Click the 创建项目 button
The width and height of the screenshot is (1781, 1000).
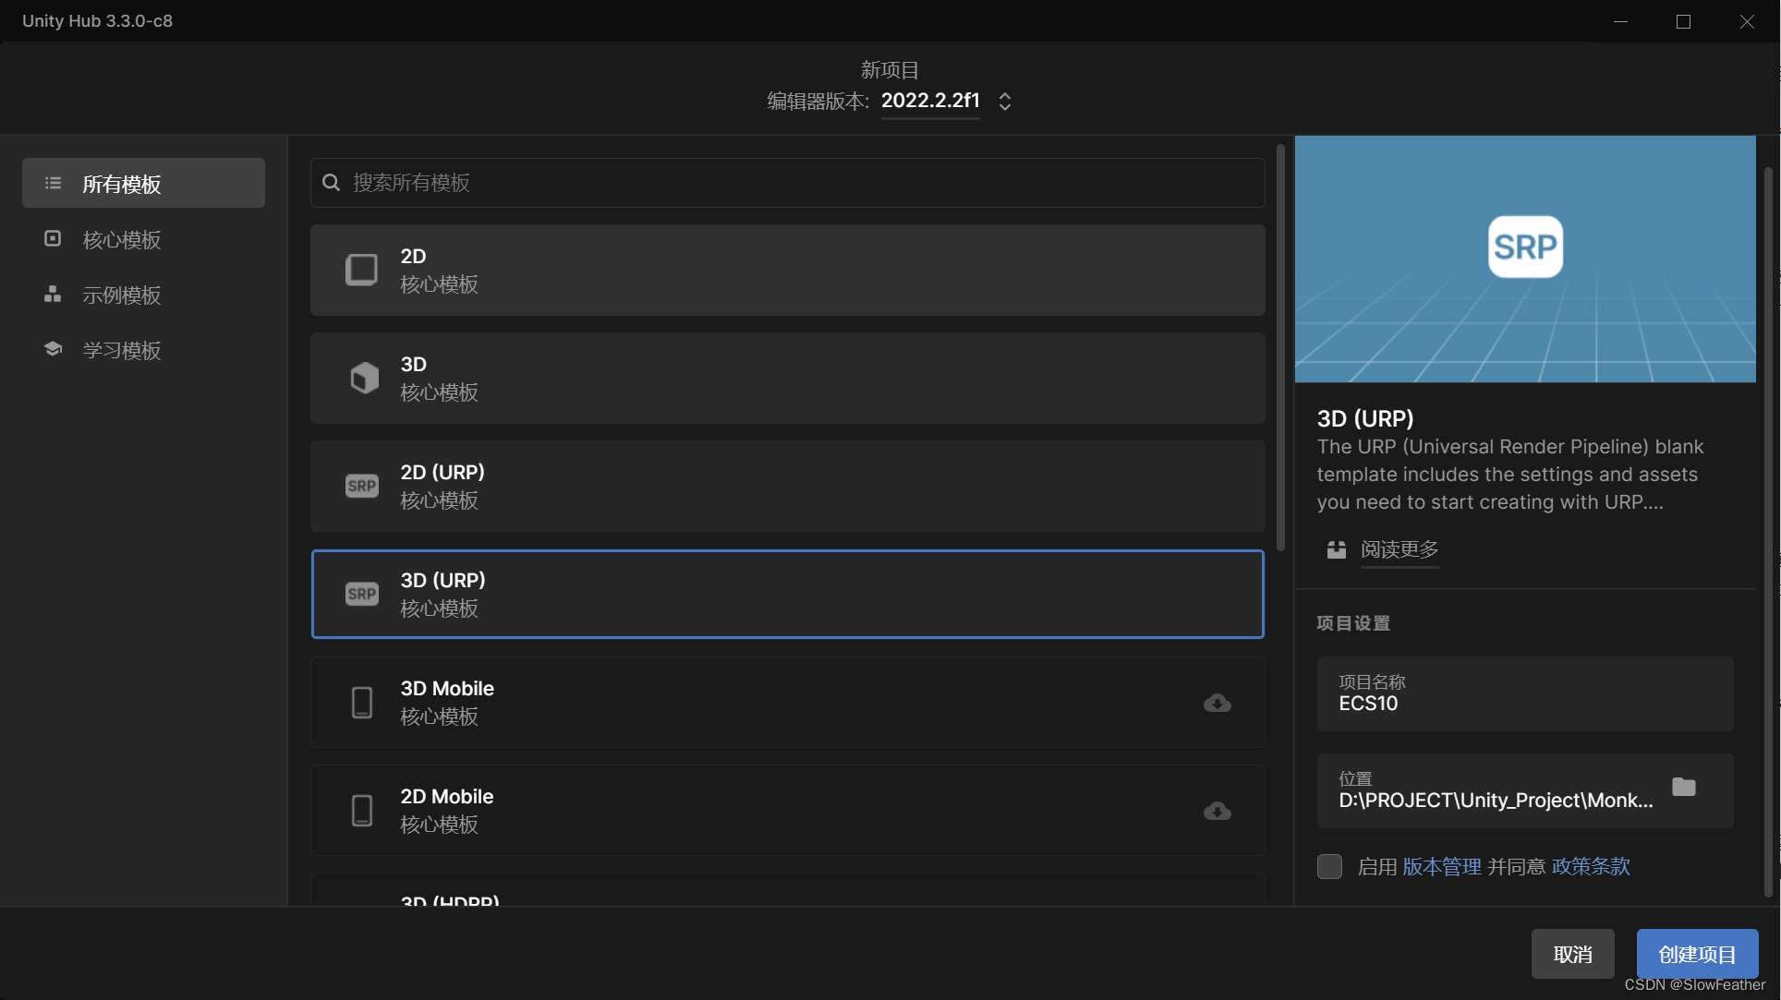coord(1697,954)
